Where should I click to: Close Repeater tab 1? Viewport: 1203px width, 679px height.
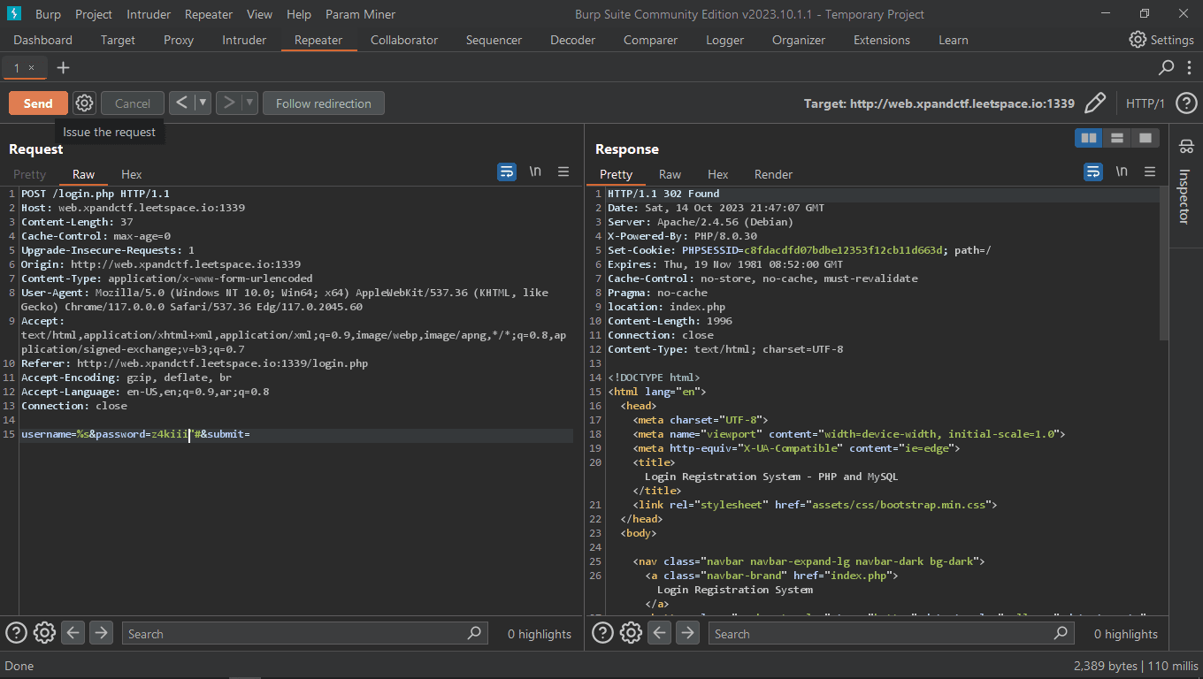click(x=32, y=68)
